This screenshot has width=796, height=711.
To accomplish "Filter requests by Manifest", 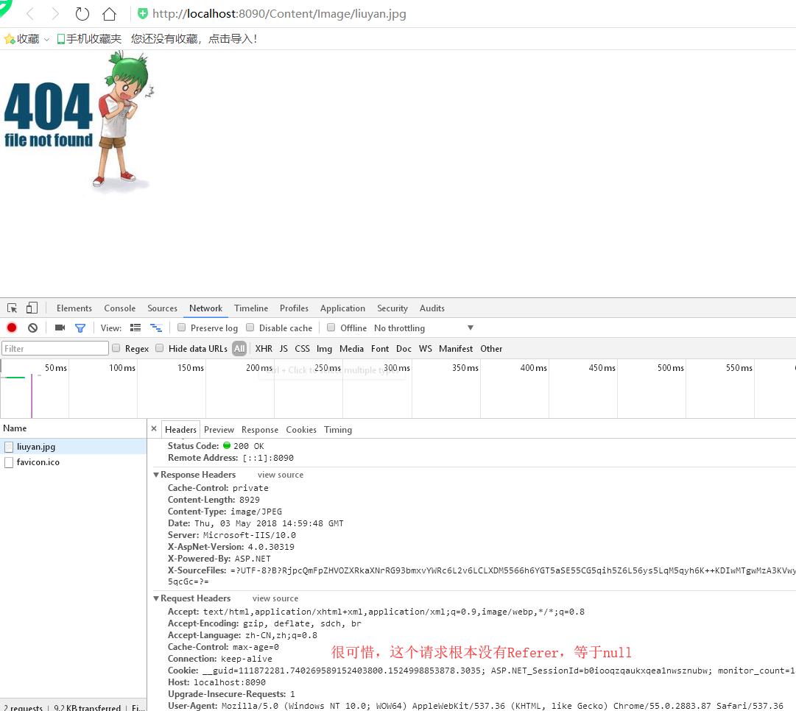I will coord(456,349).
